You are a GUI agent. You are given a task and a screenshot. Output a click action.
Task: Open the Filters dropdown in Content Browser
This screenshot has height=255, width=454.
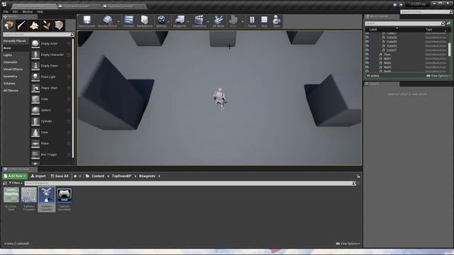coord(16,183)
